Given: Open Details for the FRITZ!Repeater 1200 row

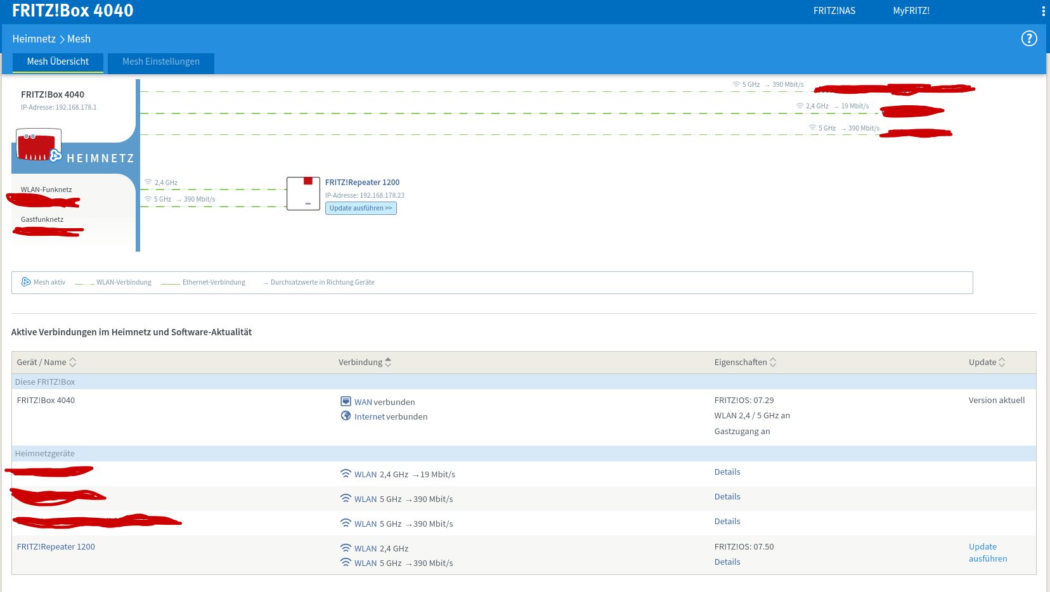Looking at the screenshot, I should pos(727,562).
